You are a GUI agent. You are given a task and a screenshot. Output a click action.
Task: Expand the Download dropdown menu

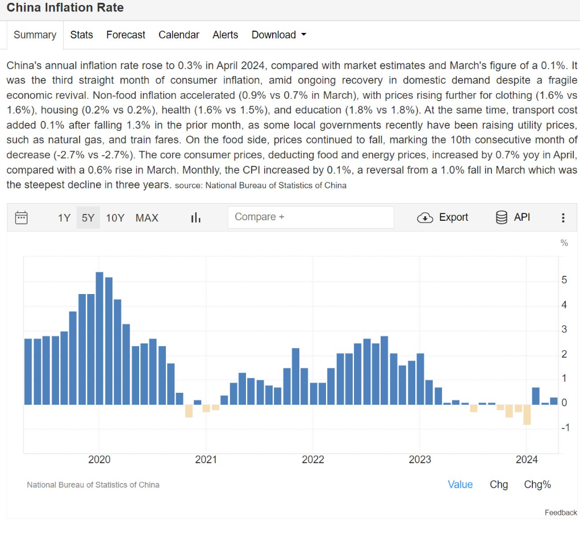278,35
